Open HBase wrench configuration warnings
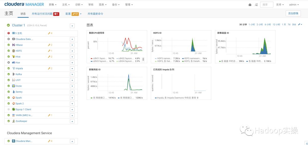308x145 pixels. [x=50, y=45]
